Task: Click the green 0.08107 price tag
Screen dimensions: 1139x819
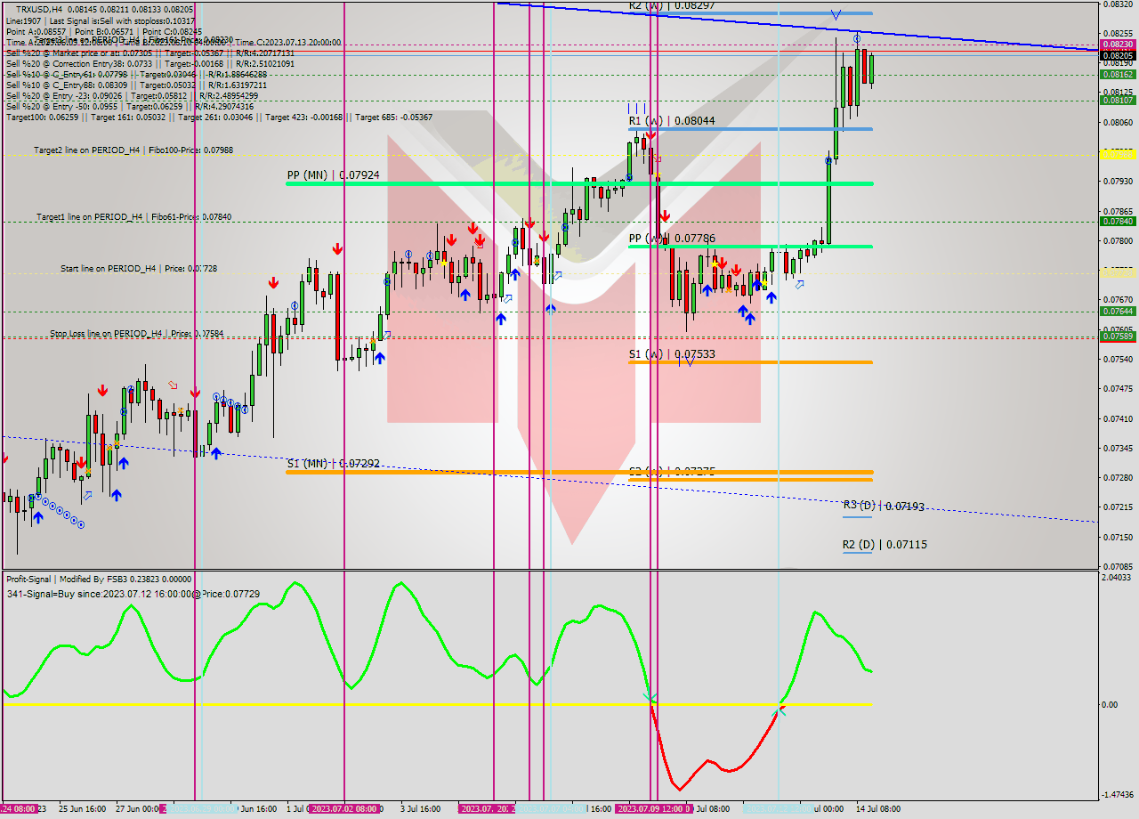Action: click(1118, 101)
